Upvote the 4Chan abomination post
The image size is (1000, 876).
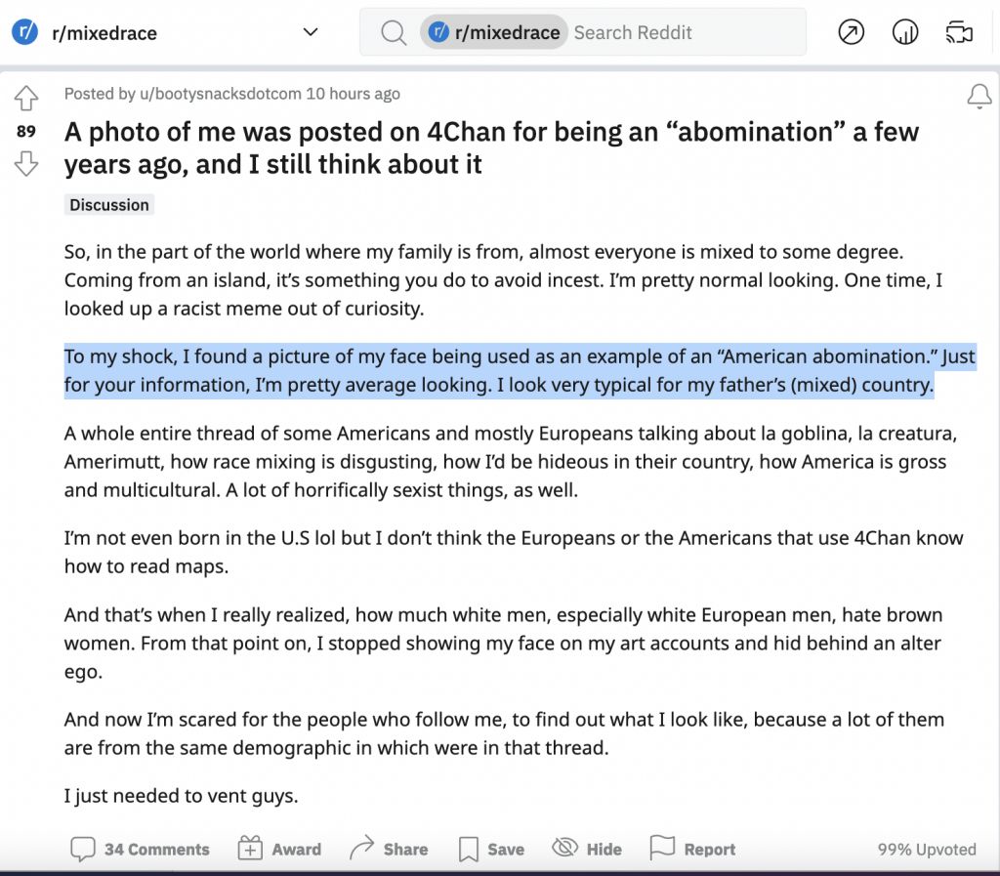(26, 99)
